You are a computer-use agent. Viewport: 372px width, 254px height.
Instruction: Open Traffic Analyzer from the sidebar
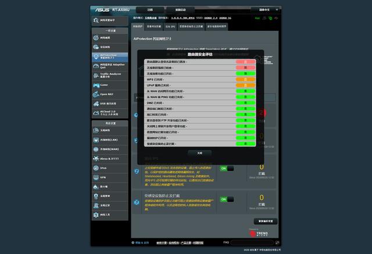tap(110, 76)
